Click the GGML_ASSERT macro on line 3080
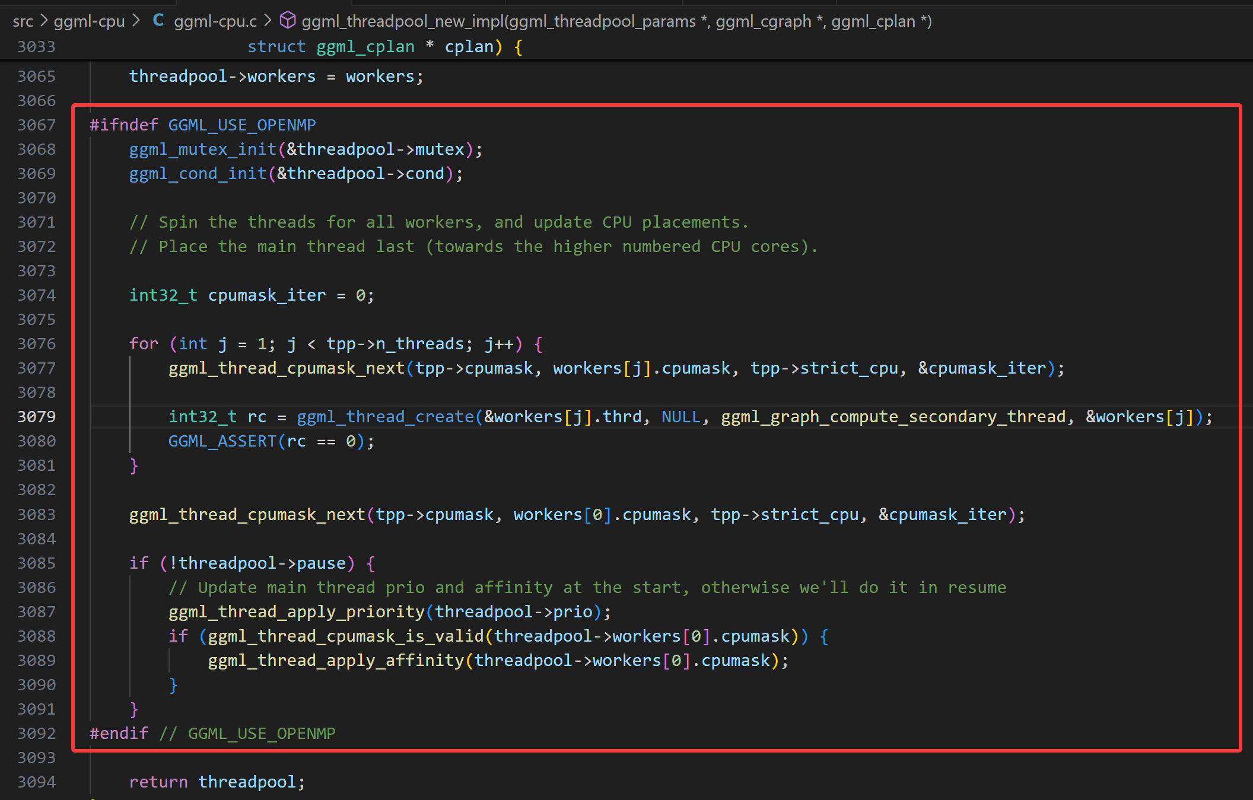Viewport: 1253px width, 800px height. click(222, 441)
